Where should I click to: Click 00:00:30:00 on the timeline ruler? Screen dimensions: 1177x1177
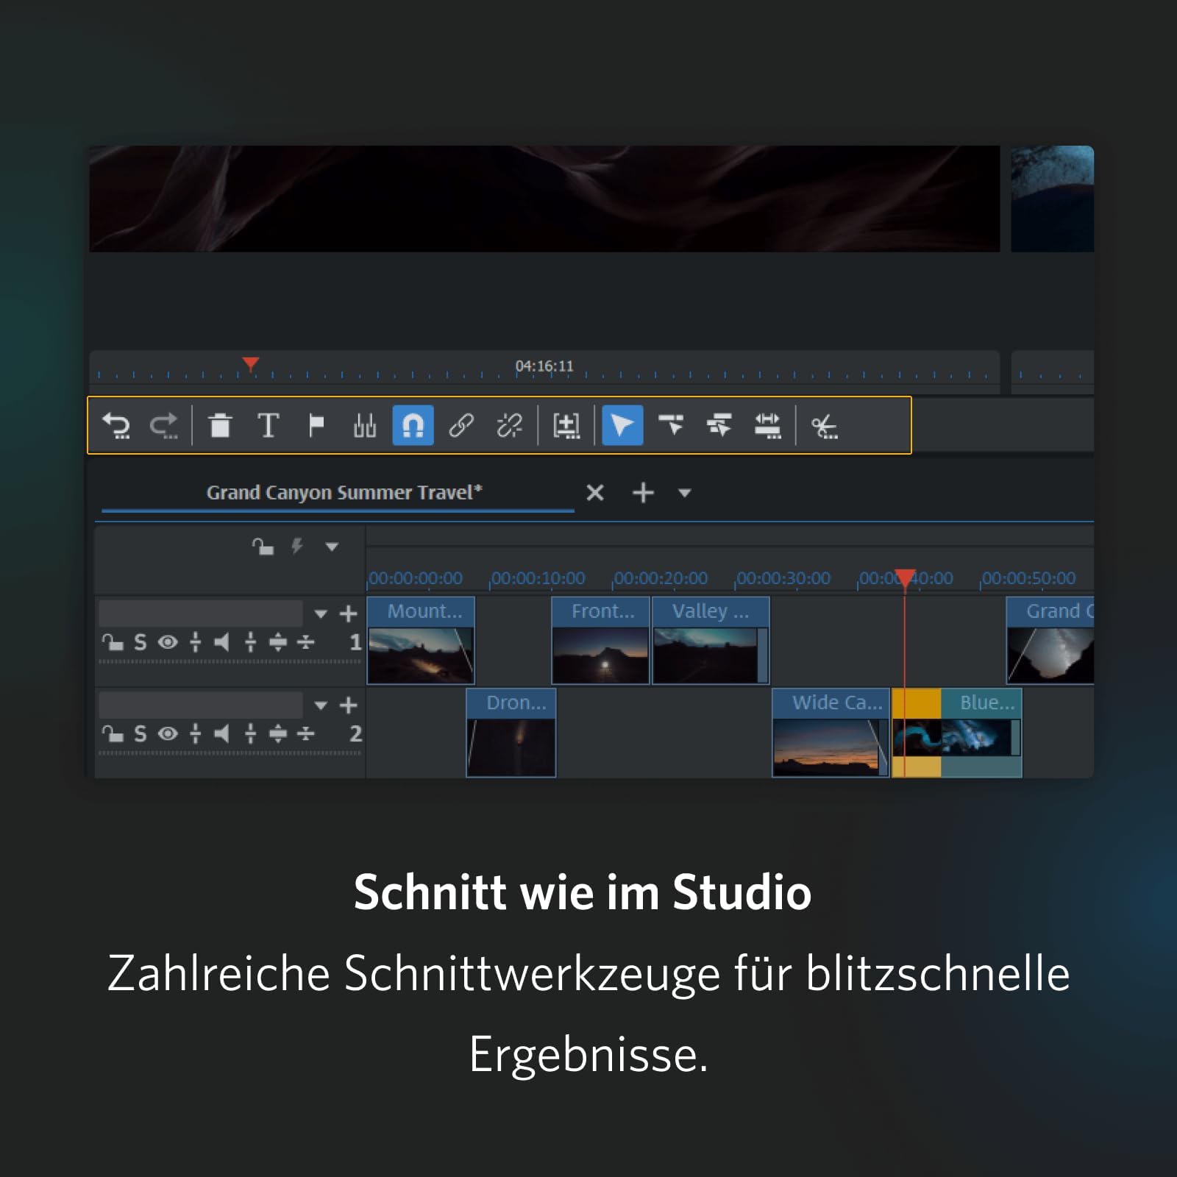click(783, 578)
